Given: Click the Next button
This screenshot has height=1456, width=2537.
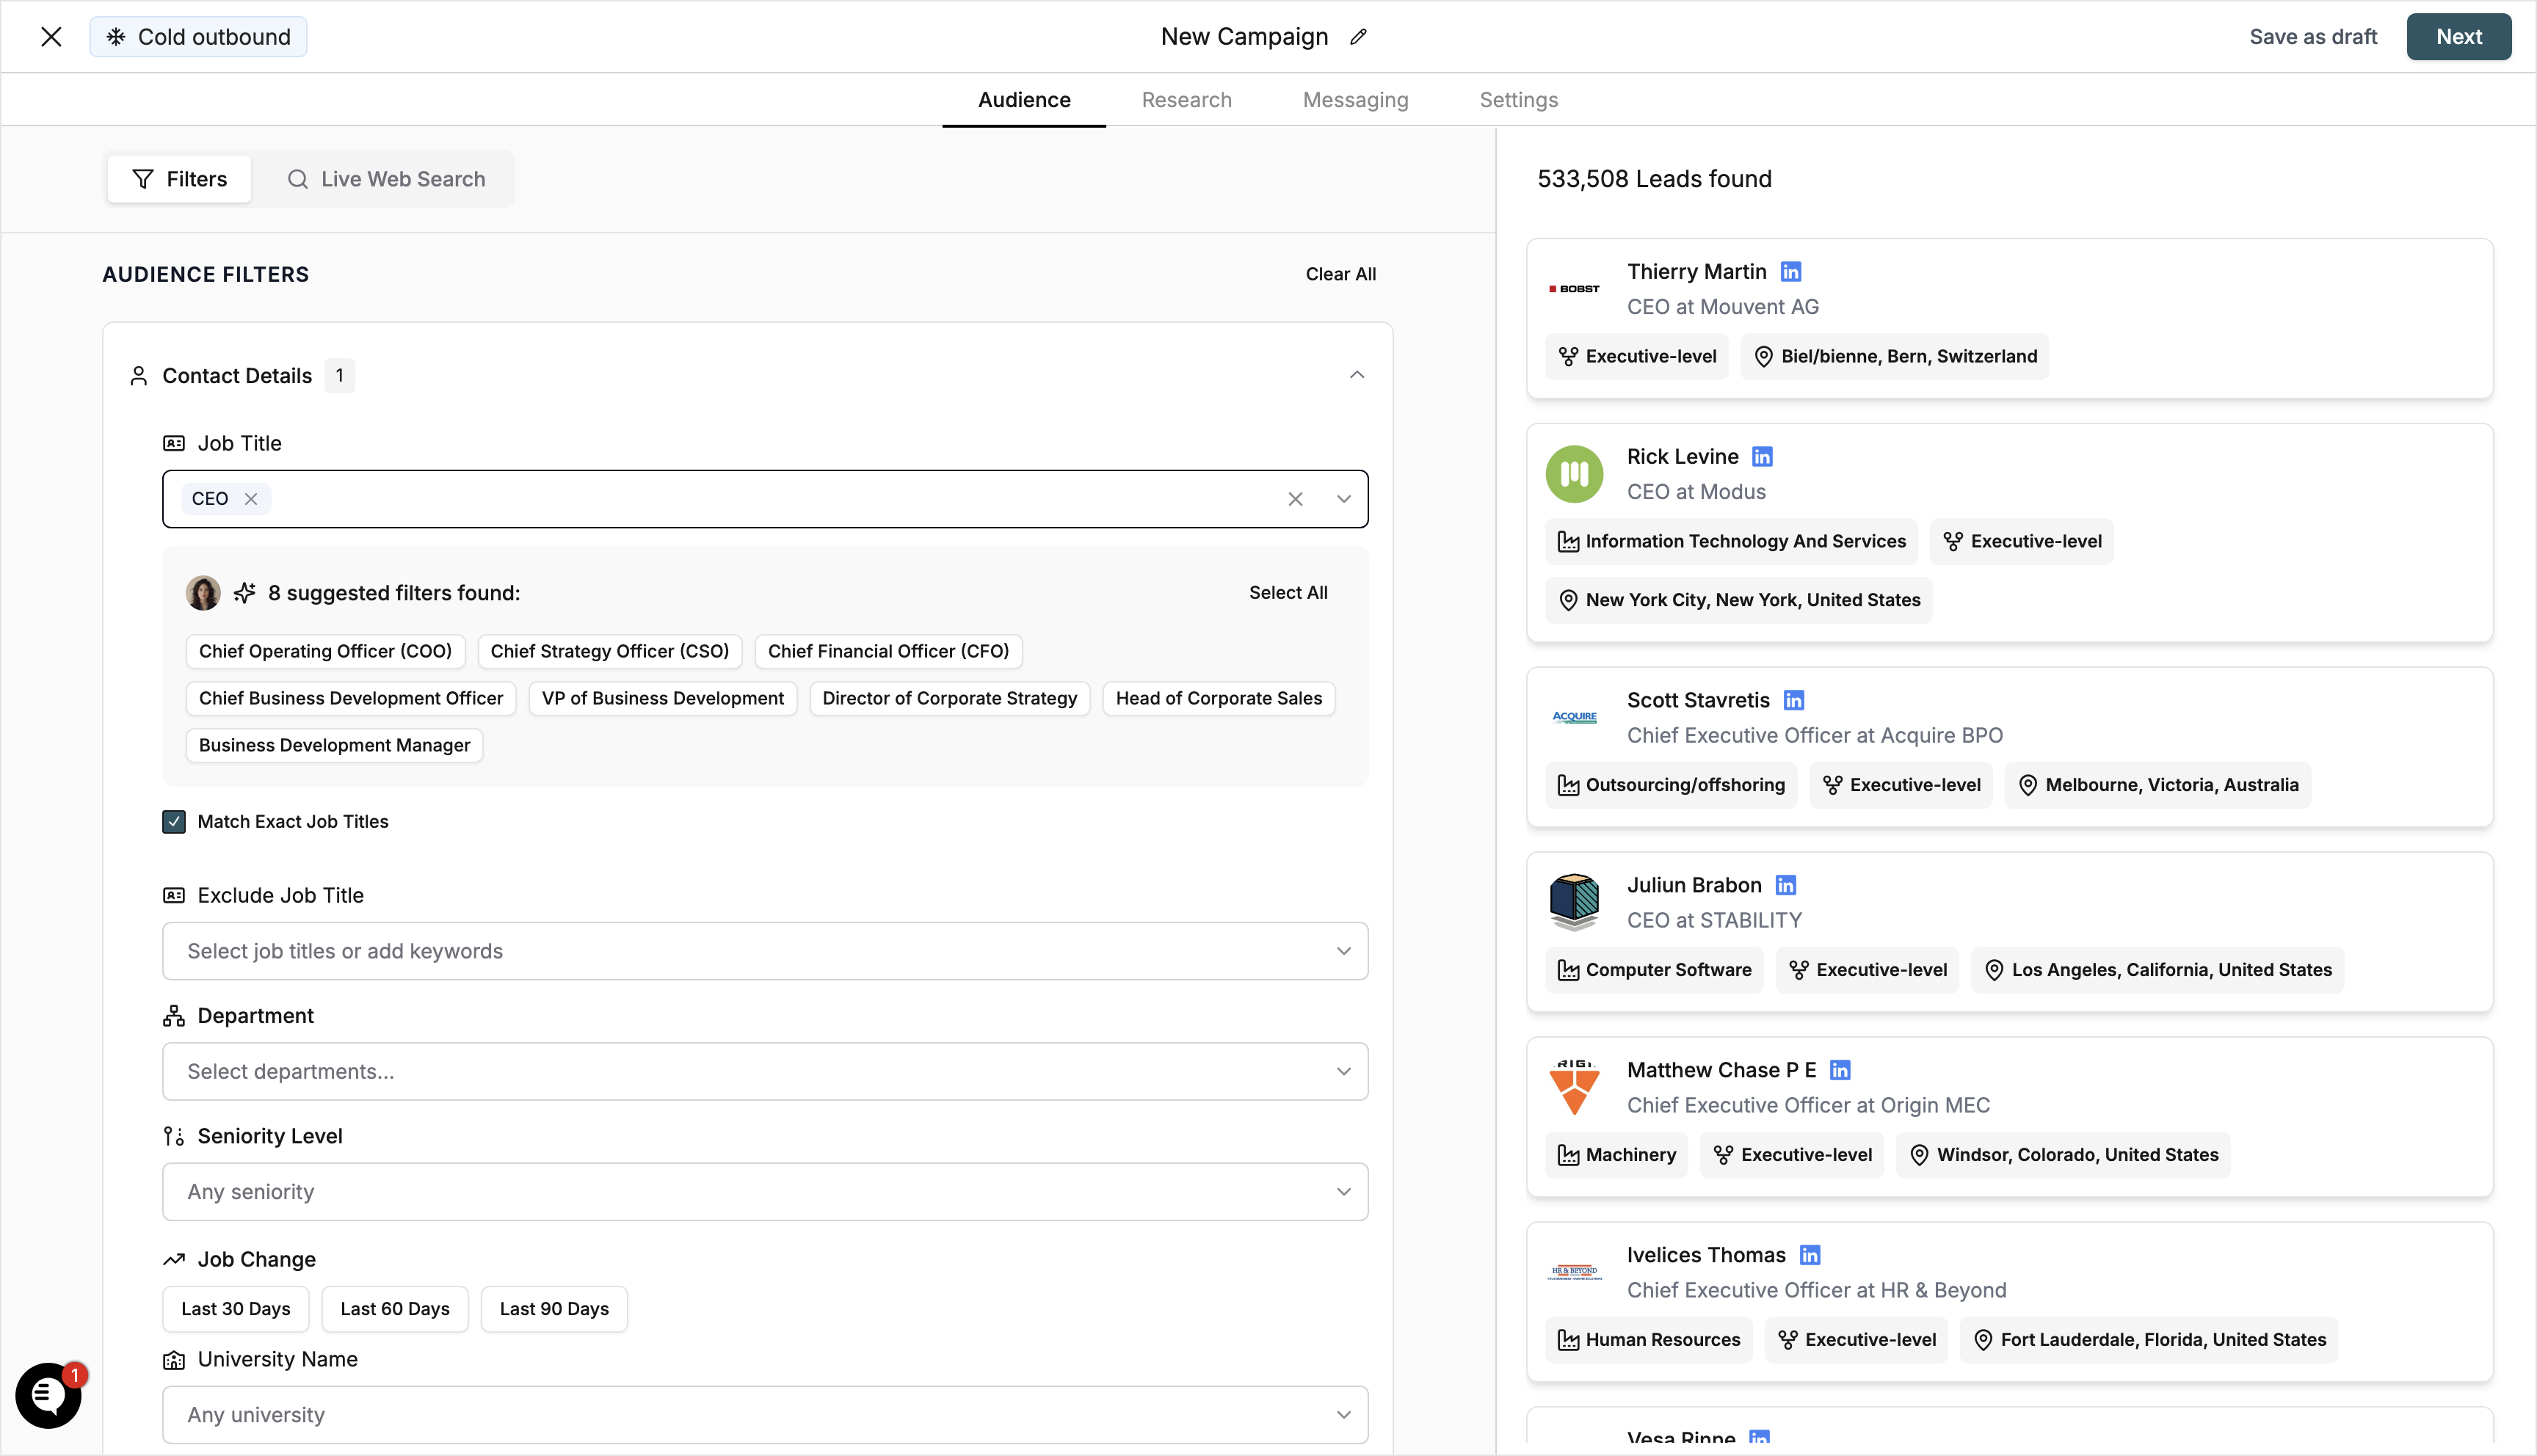Looking at the screenshot, I should point(2459,36).
